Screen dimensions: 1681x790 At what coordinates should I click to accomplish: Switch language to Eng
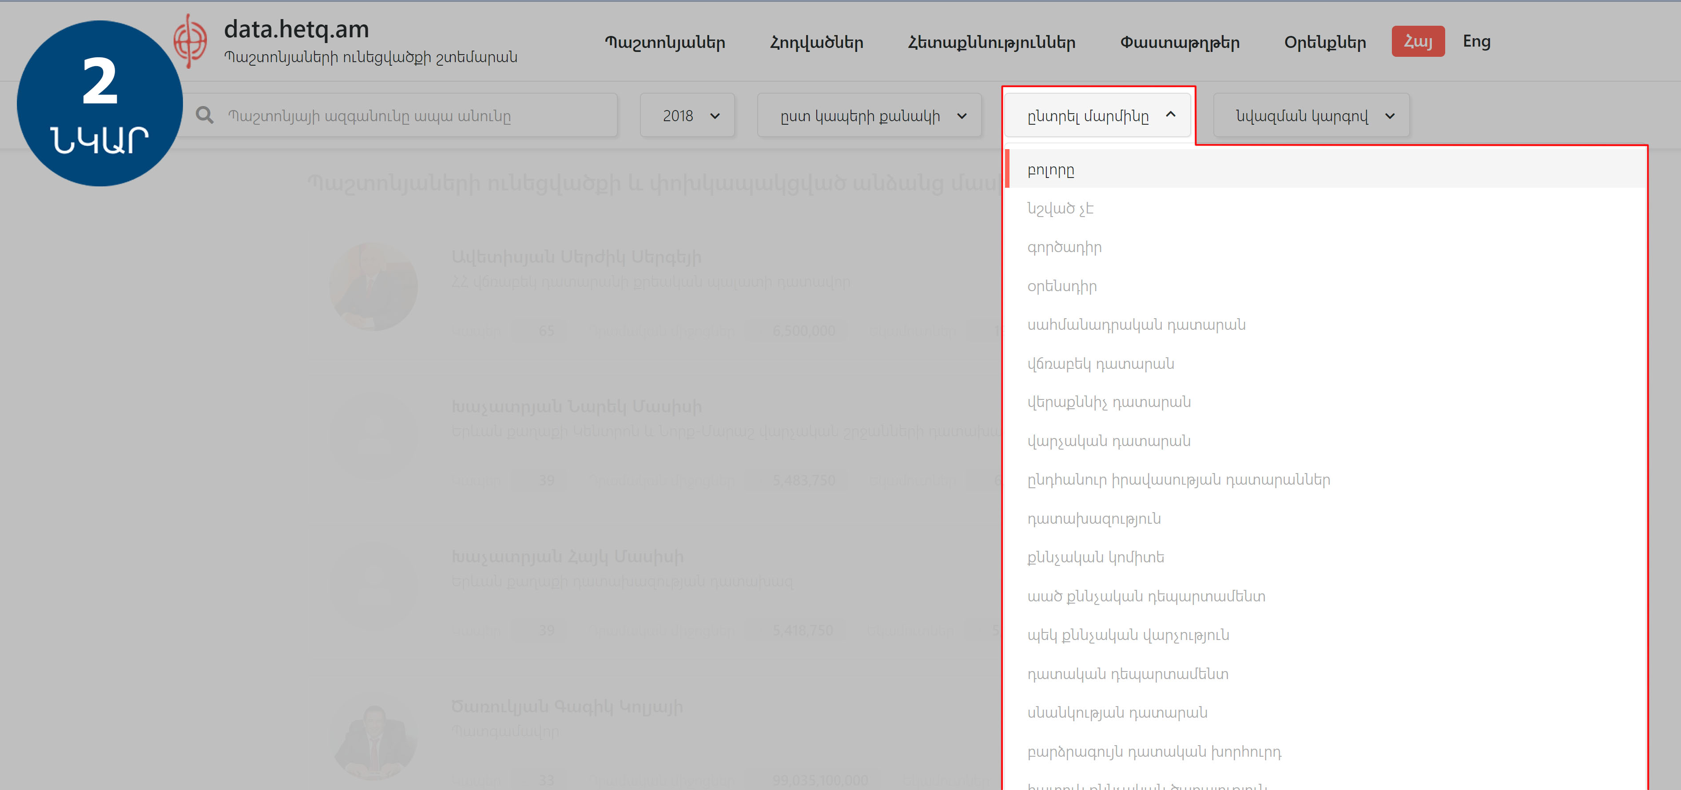pos(1476,42)
